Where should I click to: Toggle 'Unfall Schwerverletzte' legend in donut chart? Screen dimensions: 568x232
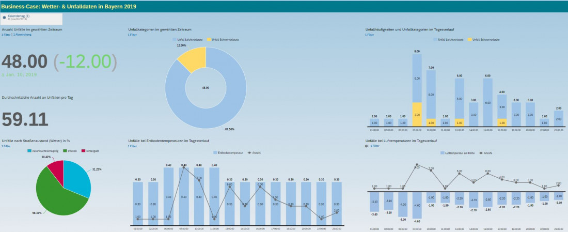tap(223, 39)
